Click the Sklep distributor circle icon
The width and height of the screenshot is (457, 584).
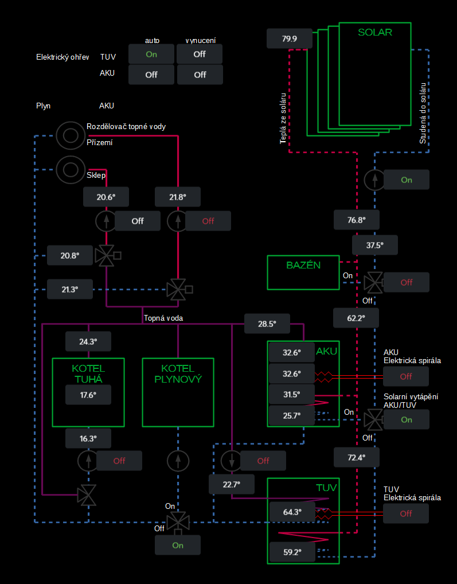(x=71, y=169)
